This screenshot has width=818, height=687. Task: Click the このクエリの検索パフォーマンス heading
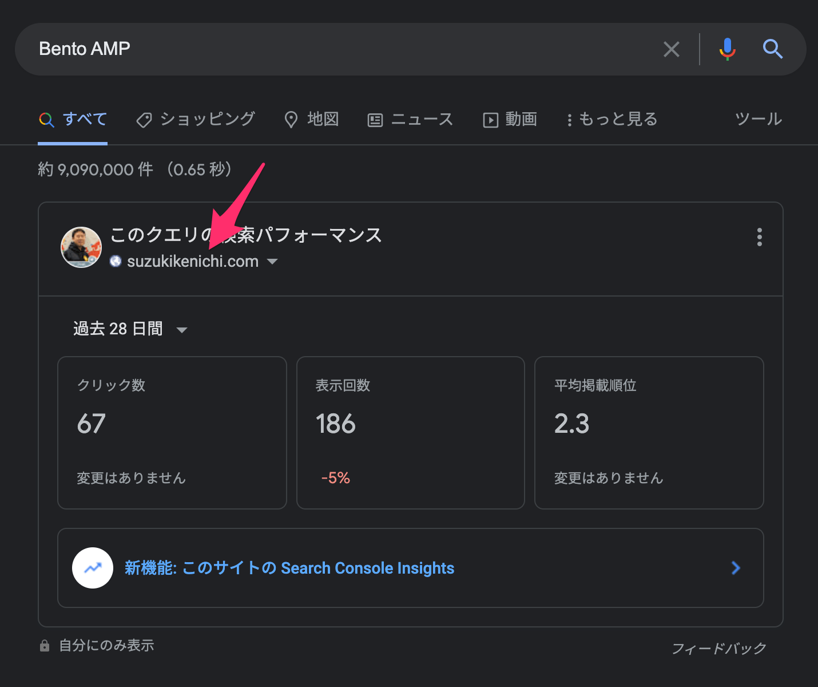246,235
